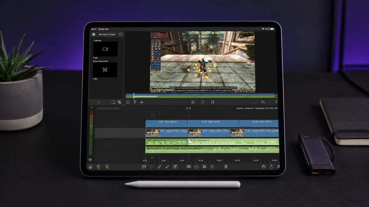Image resolution: width=369 pixels, height=207 pixels.
Task: Add a marker with the shield icon
Action: (x=135, y=102)
